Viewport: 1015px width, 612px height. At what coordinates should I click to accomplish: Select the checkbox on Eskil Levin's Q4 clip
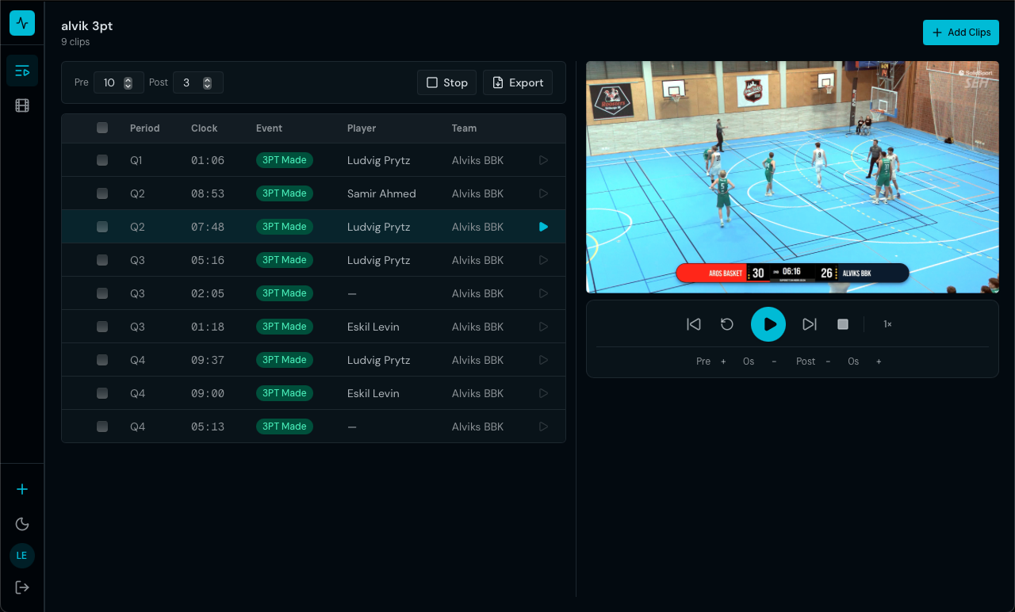(101, 392)
